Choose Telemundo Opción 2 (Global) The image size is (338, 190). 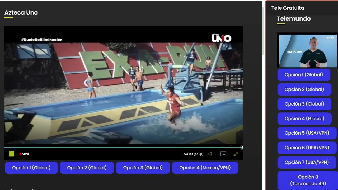tap(304, 89)
